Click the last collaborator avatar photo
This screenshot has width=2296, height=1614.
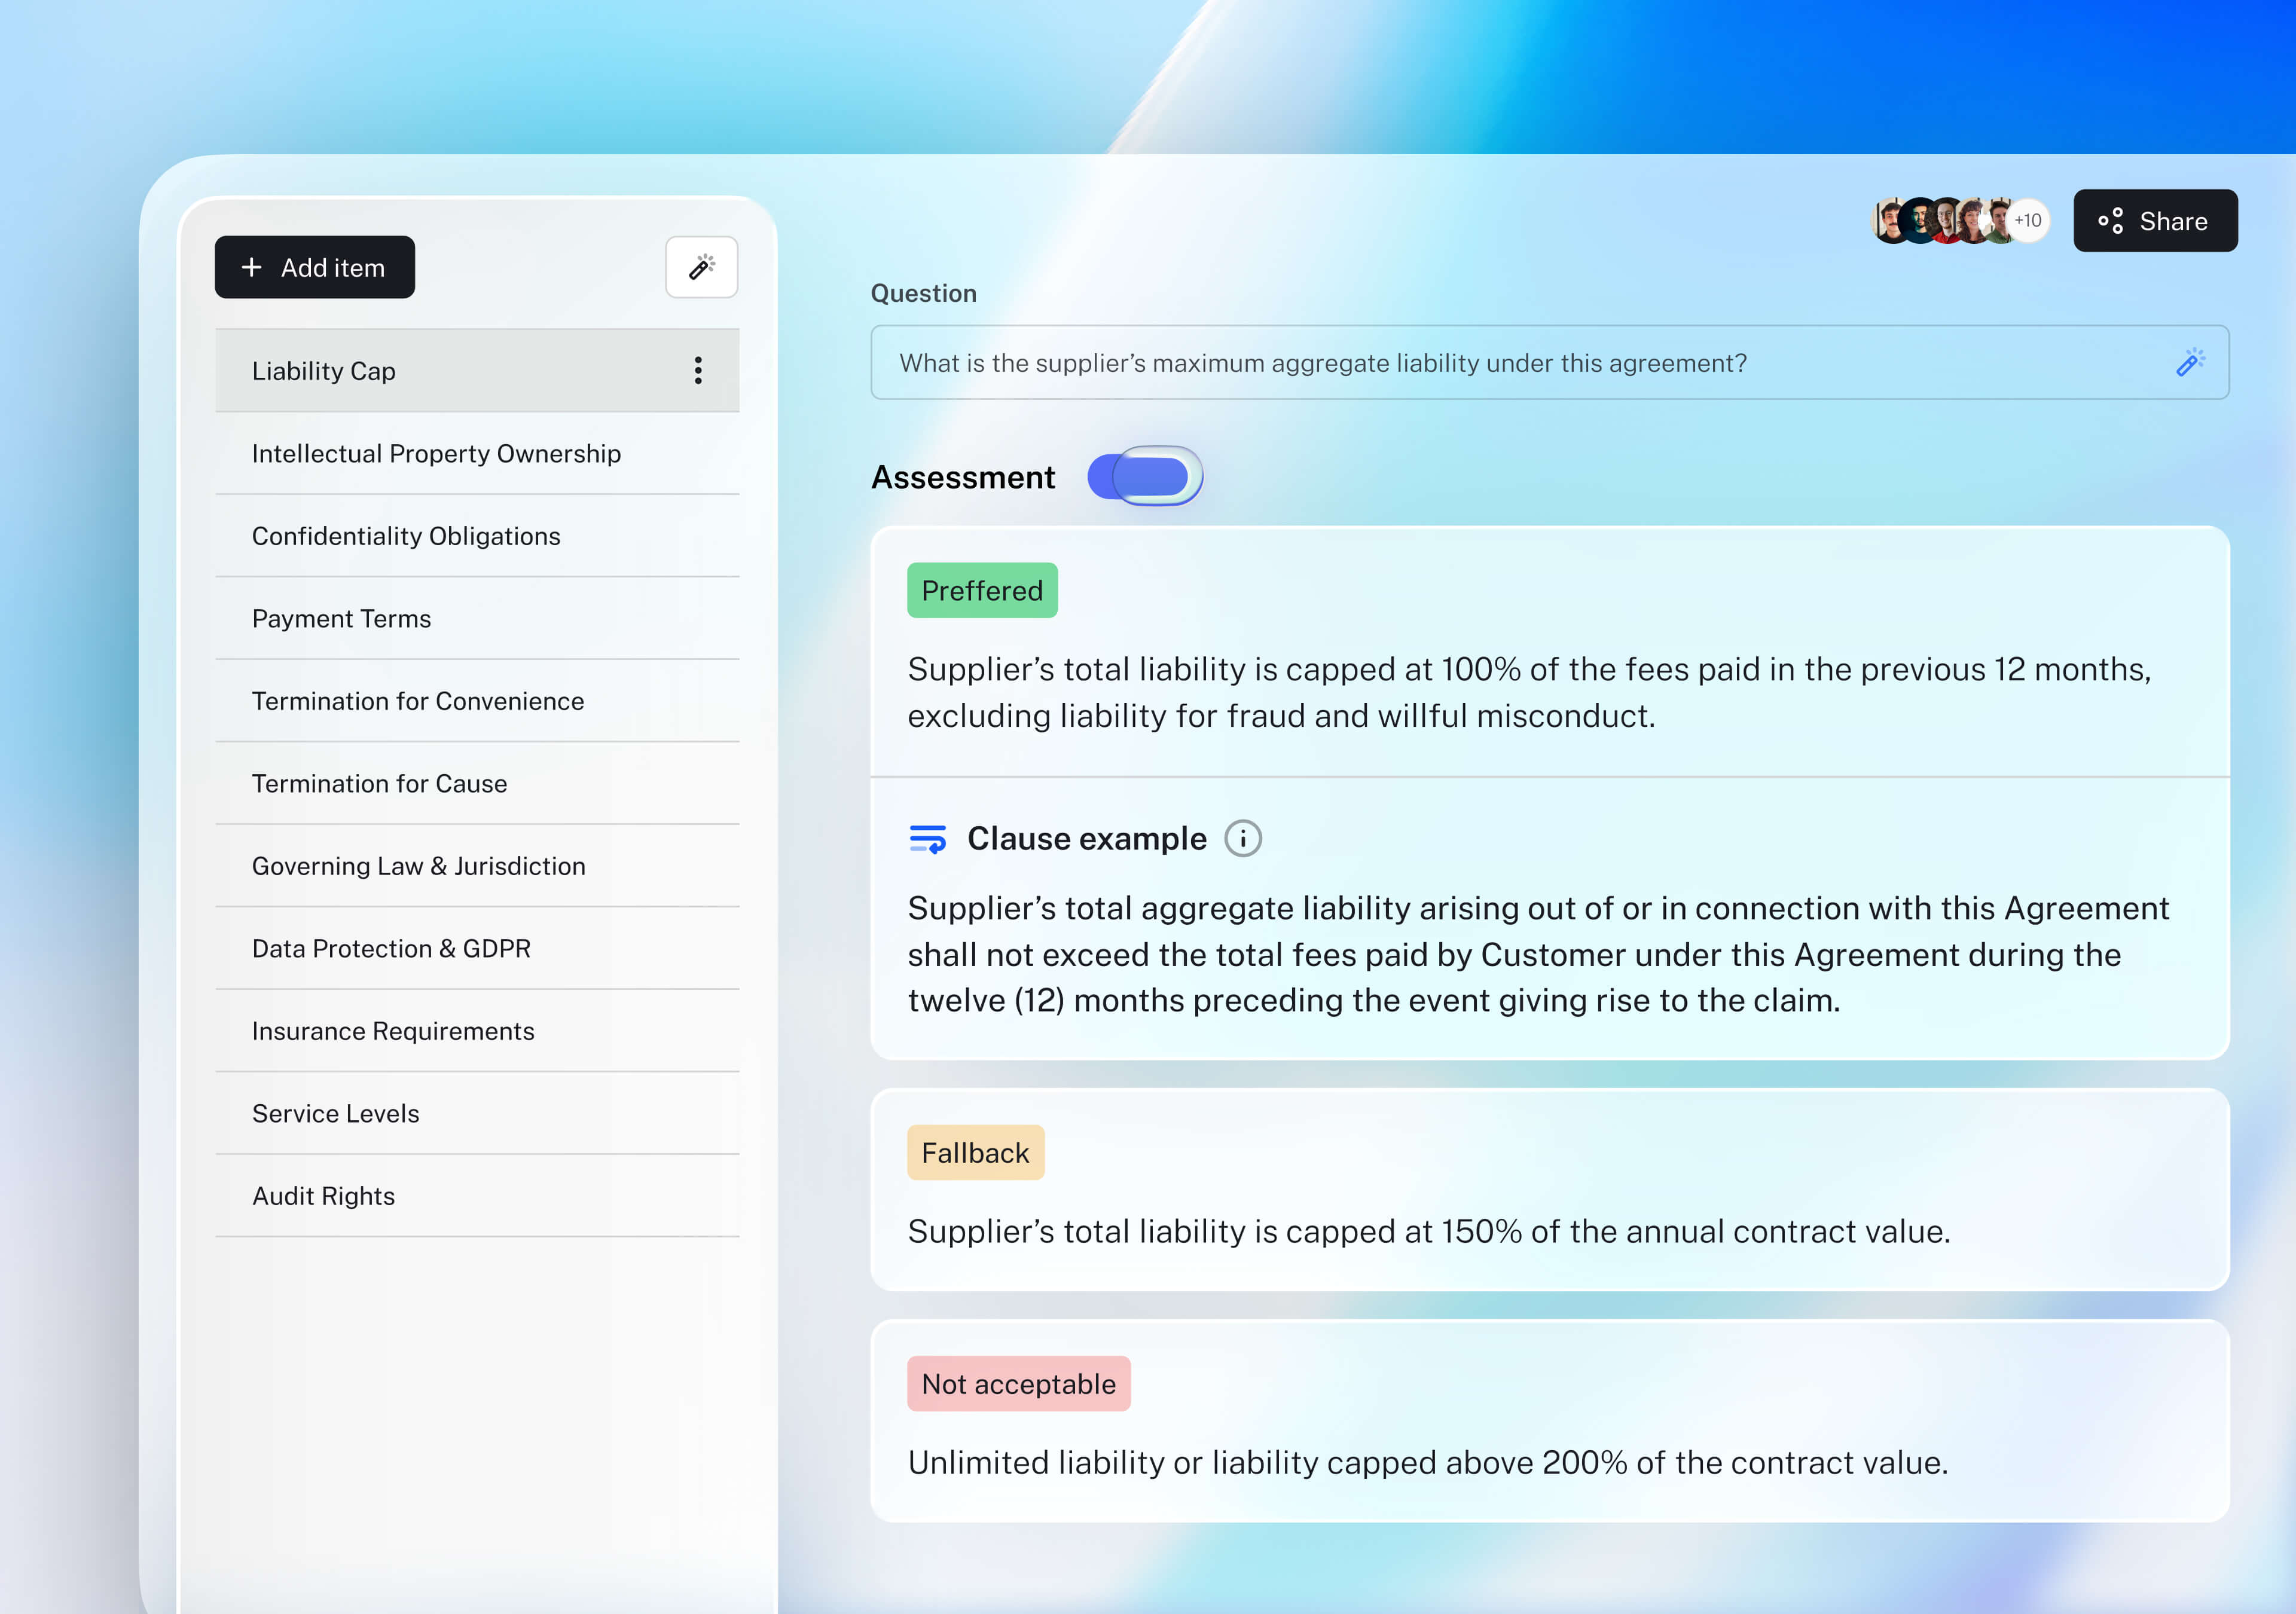click(1998, 221)
